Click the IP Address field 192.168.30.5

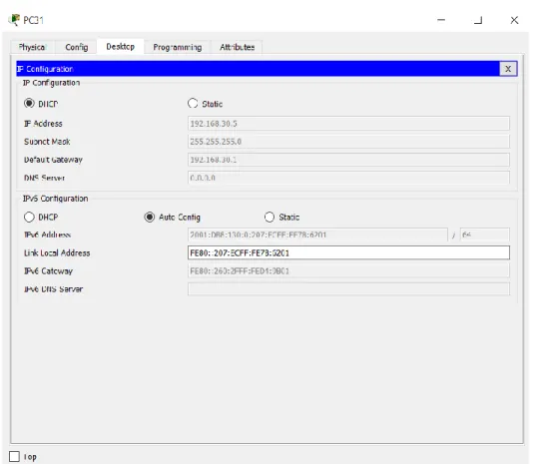pos(348,123)
